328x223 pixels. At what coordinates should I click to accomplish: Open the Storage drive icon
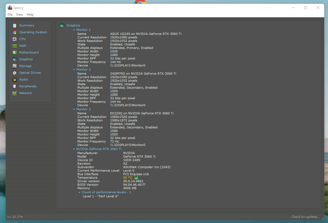point(14,66)
